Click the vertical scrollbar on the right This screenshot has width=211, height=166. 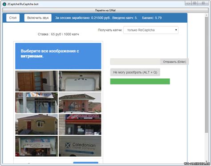point(207,75)
